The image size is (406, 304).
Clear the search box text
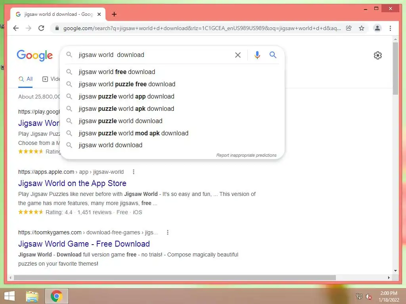238,55
